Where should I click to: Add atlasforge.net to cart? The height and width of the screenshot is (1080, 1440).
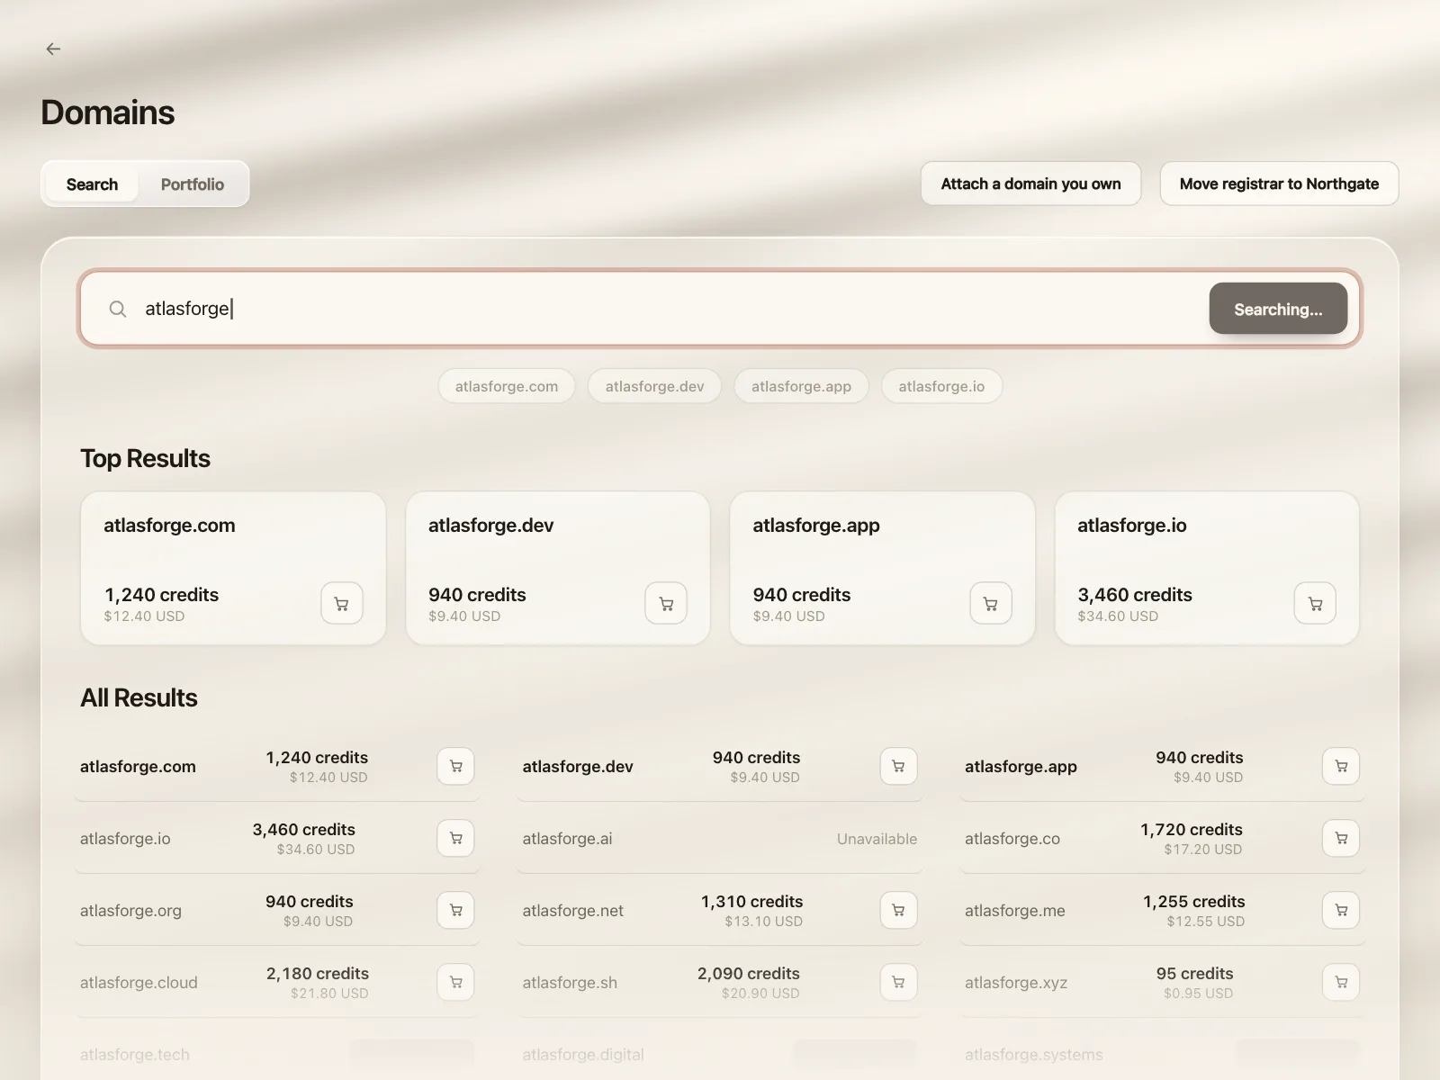898,910
